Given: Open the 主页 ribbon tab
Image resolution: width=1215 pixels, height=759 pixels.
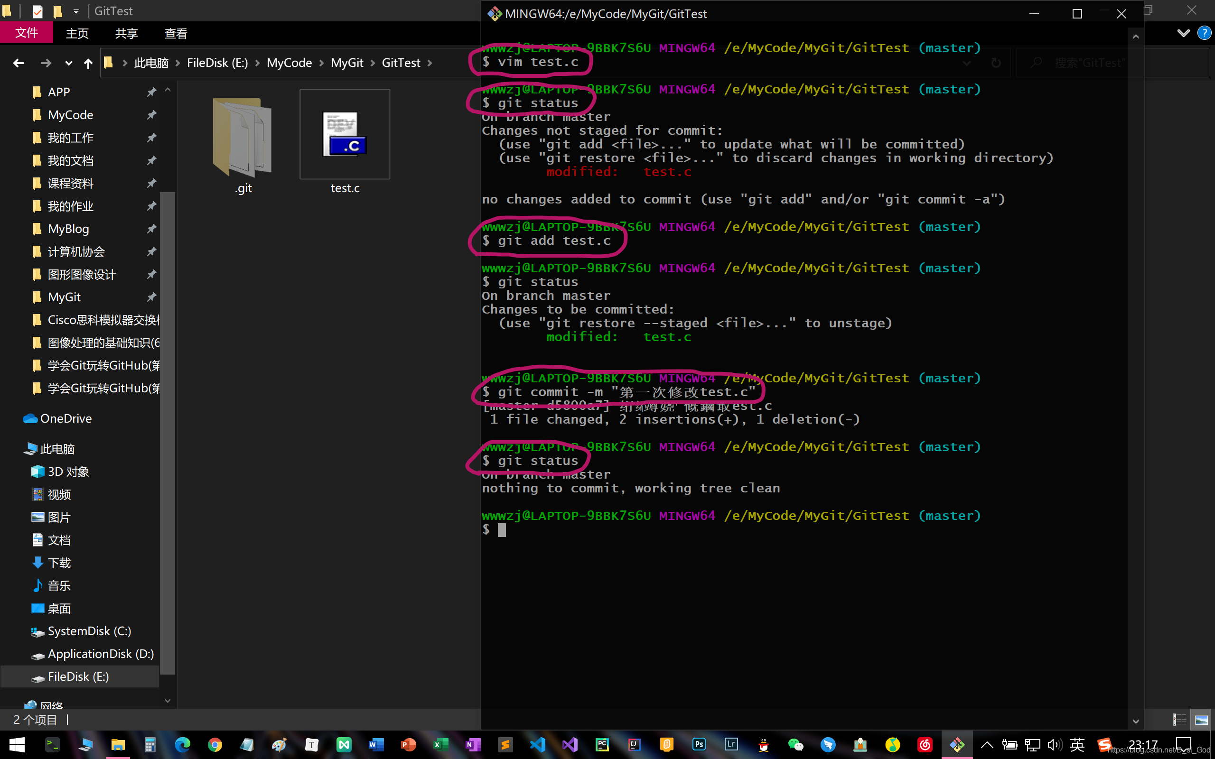Looking at the screenshot, I should point(77,34).
